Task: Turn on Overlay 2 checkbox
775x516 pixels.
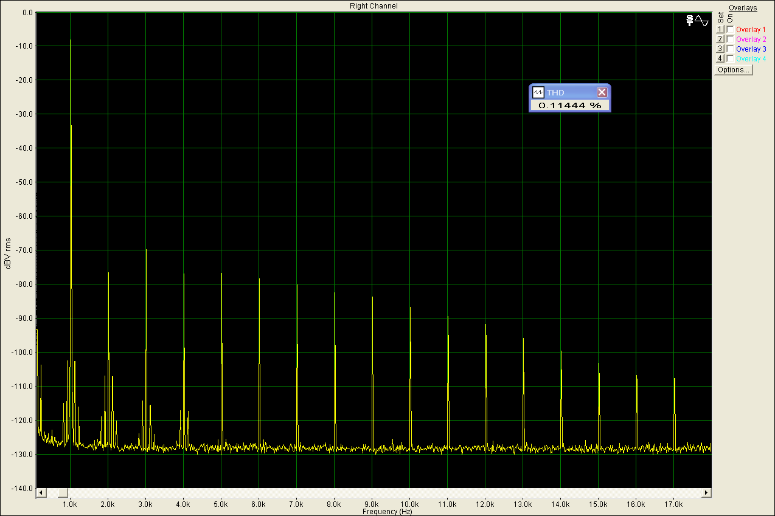Action: [730, 39]
